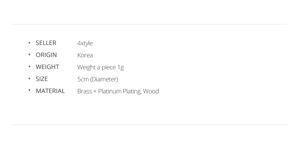Viewport: 300px width, 150px height.
Task: Click the '1g' in weight value
Action: [120, 67]
